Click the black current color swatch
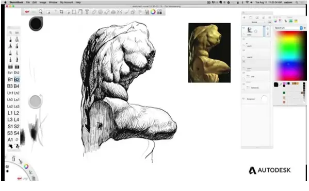This screenshot has height=191, width=309. coord(276,85)
